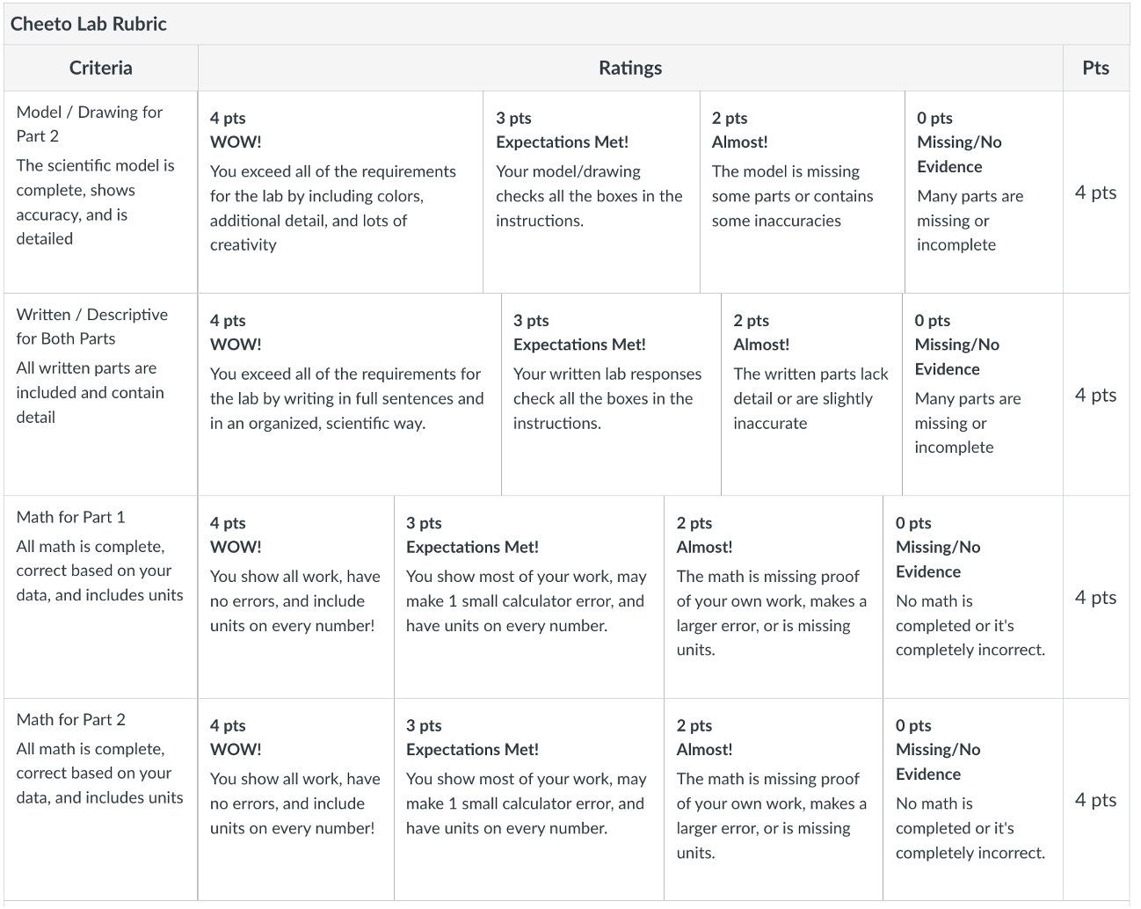1141x909 pixels.
Task: Pick Almost rating for Math for Part 2
Action: coord(773,799)
